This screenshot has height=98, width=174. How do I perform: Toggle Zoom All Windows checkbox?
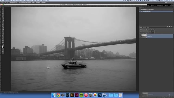click(18, 2)
